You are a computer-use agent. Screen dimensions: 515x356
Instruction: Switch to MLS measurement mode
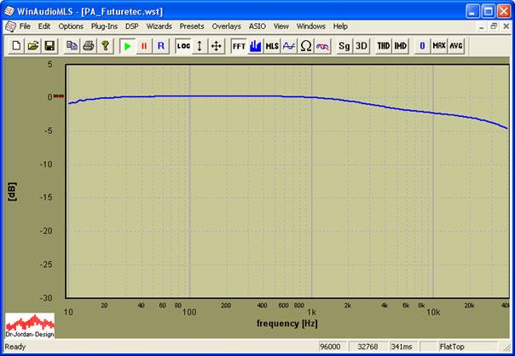point(272,46)
